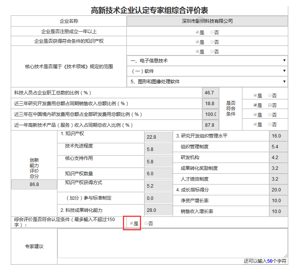Select 是 for 综合评价是否符合认定条件
The image size is (306, 265).
coord(132,223)
